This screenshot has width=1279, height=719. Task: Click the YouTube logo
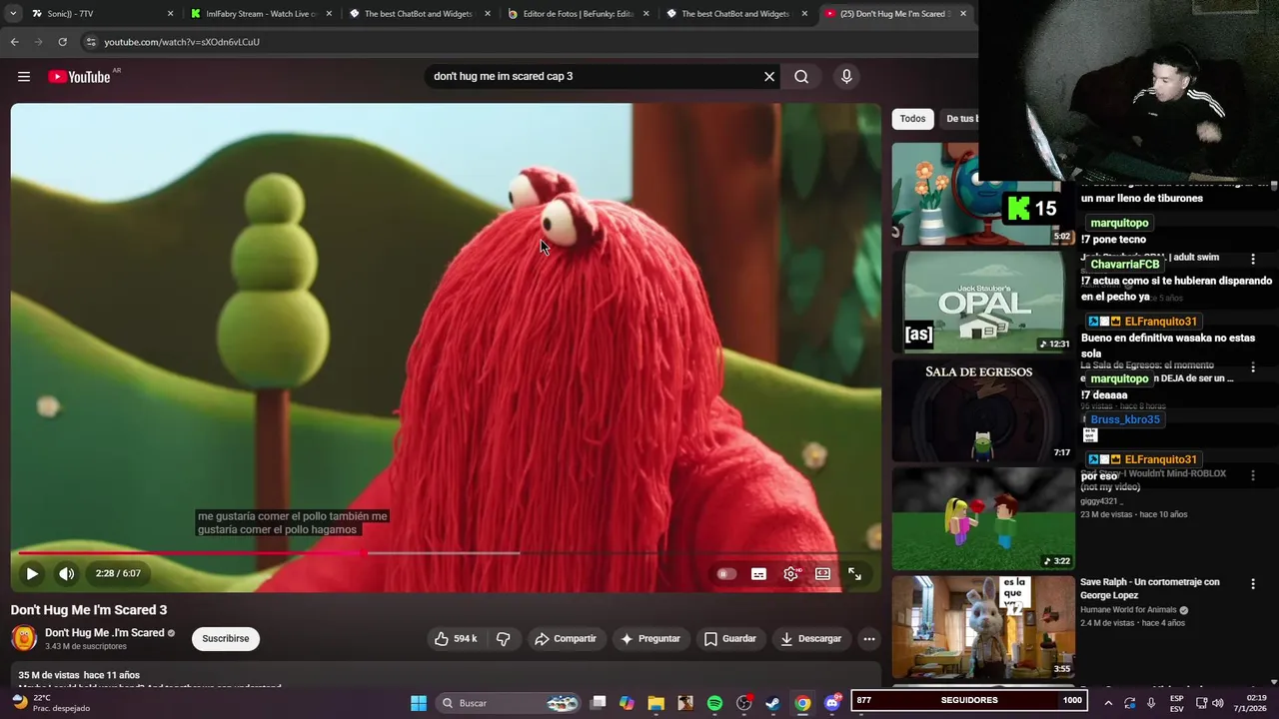tap(79, 77)
